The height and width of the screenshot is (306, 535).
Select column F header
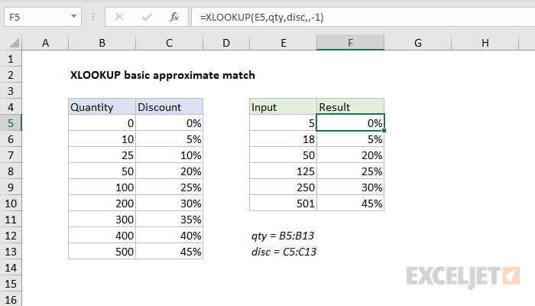[x=350, y=43]
